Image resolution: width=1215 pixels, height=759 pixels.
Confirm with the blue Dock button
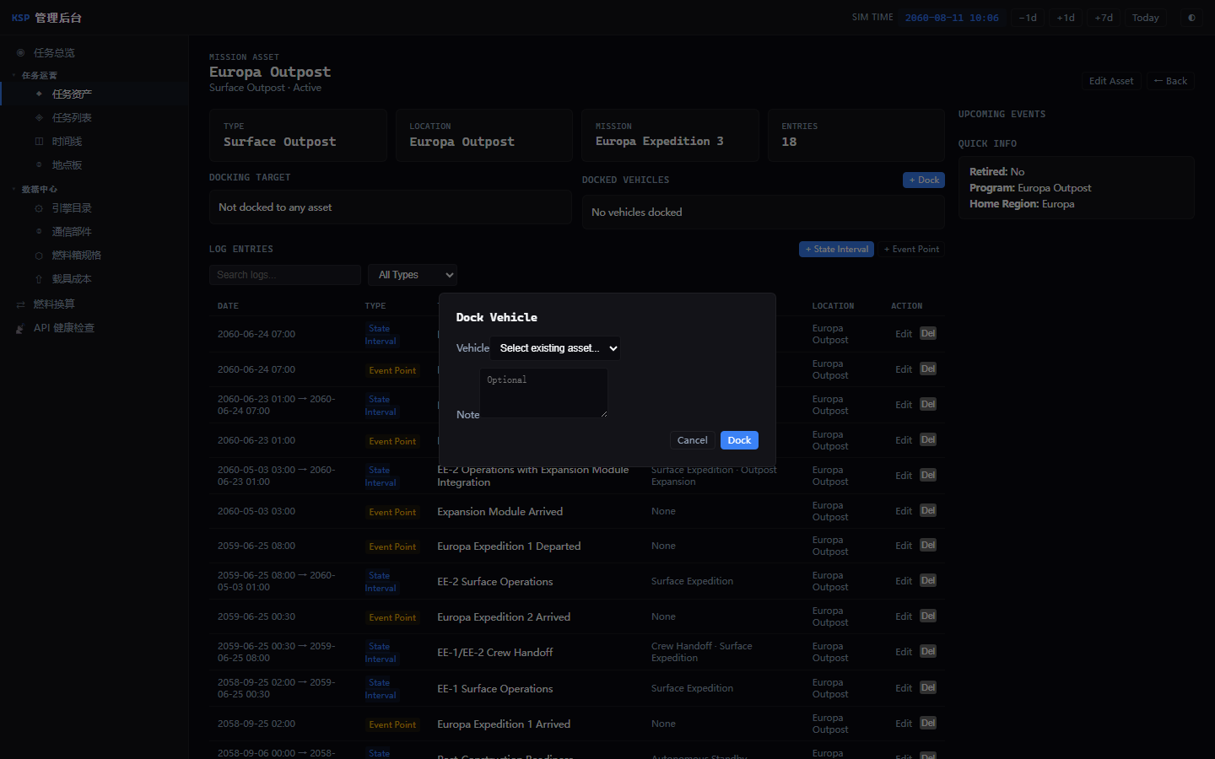[x=739, y=440]
